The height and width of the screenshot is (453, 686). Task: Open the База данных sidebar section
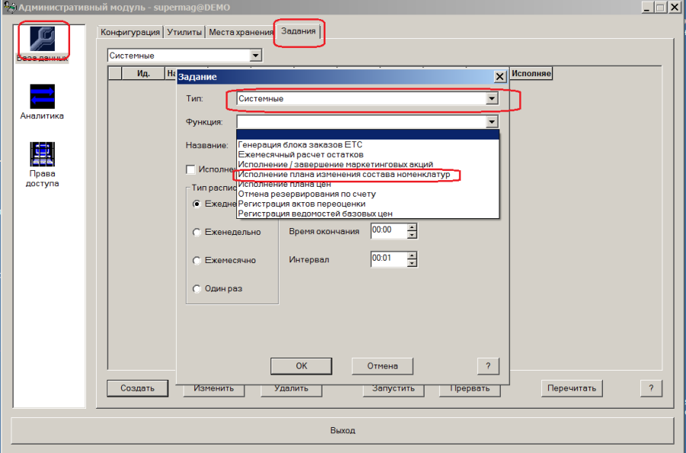pos(43,43)
